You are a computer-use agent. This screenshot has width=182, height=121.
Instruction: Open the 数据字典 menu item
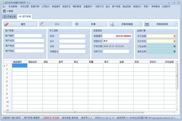pyautogui.click(x=35, y=6)
